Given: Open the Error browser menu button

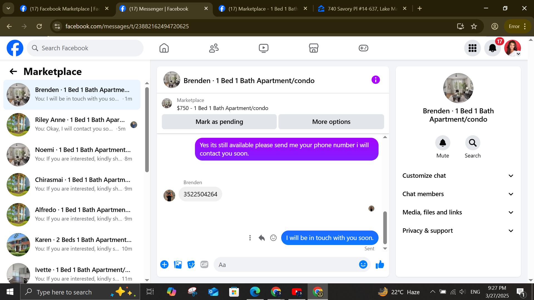Looking at the screenshot, I should point(517,26).
